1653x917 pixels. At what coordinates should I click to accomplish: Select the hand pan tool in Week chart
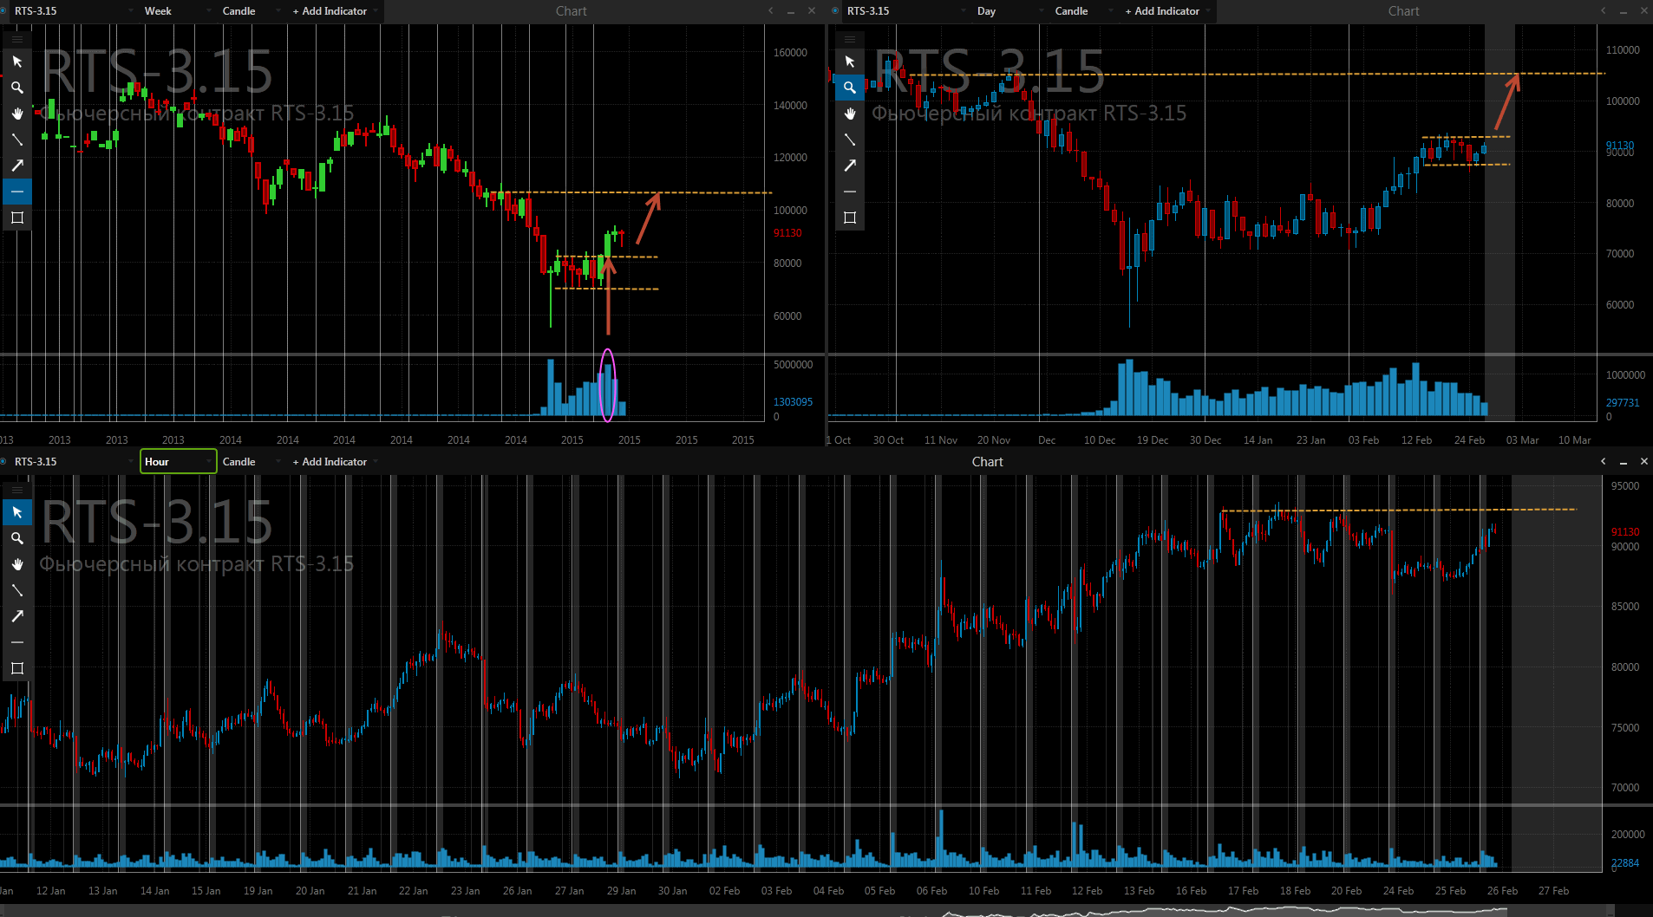[17, 114]
